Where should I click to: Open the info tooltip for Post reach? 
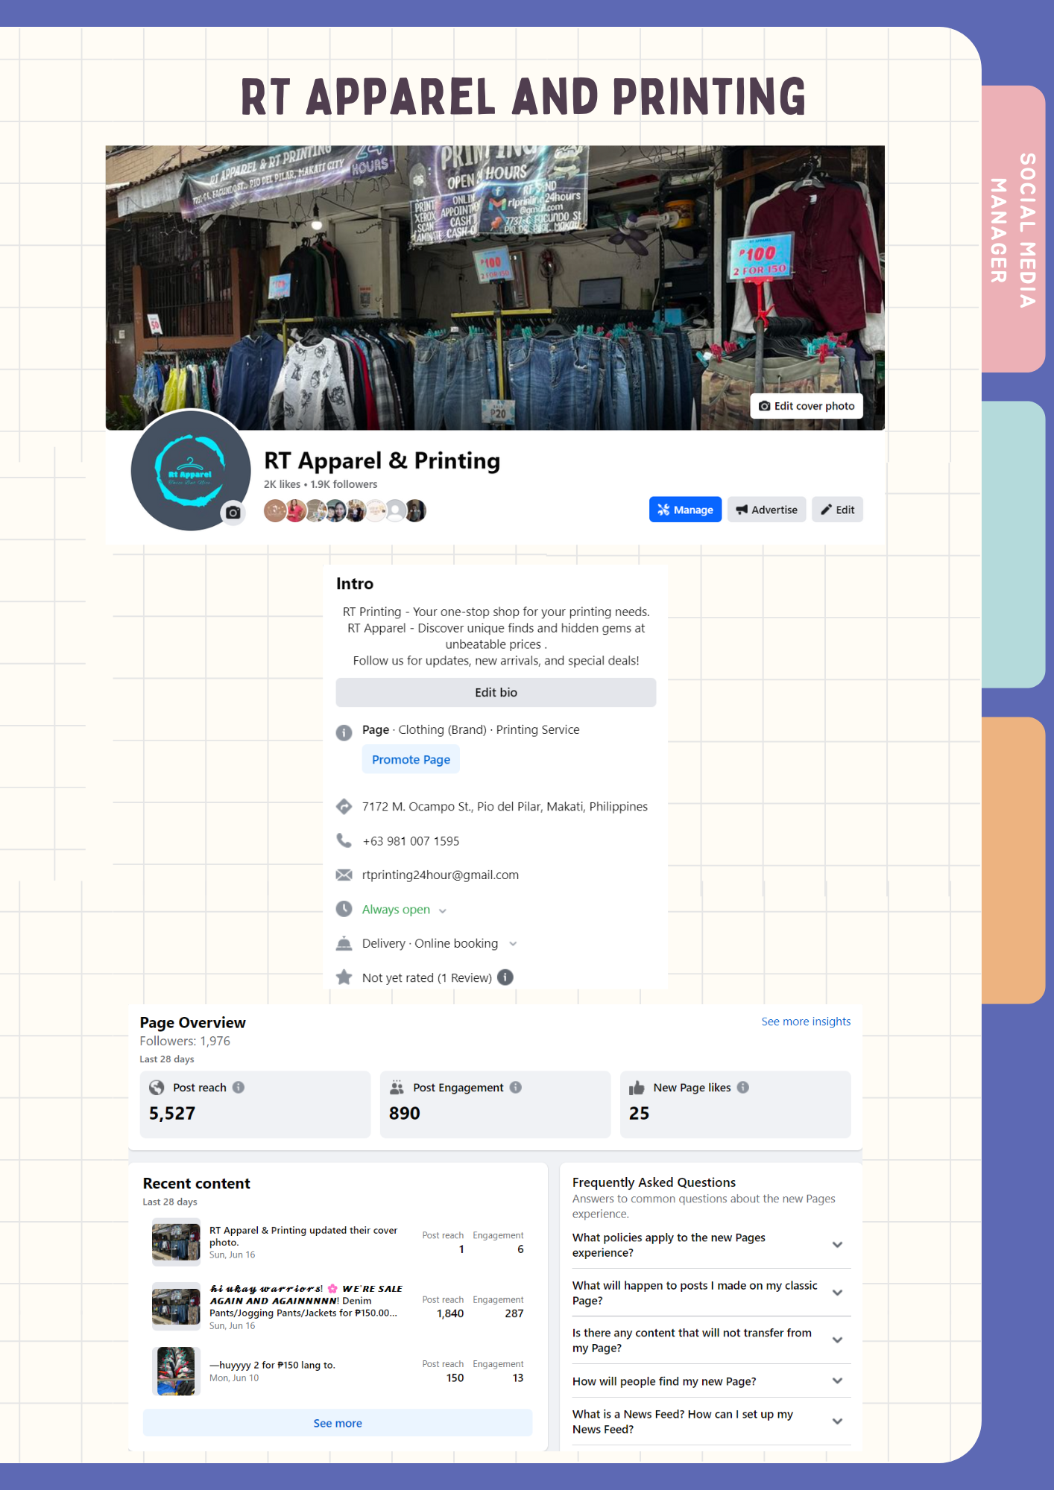(239, 1087)
